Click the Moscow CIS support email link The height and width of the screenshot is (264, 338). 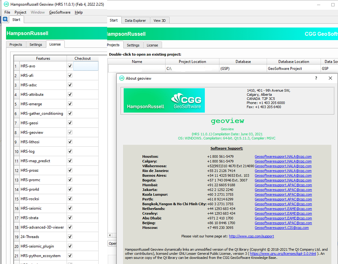pos(282,228)
